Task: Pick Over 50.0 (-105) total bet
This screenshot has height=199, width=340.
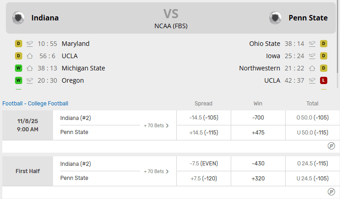Action: (312, 118)
